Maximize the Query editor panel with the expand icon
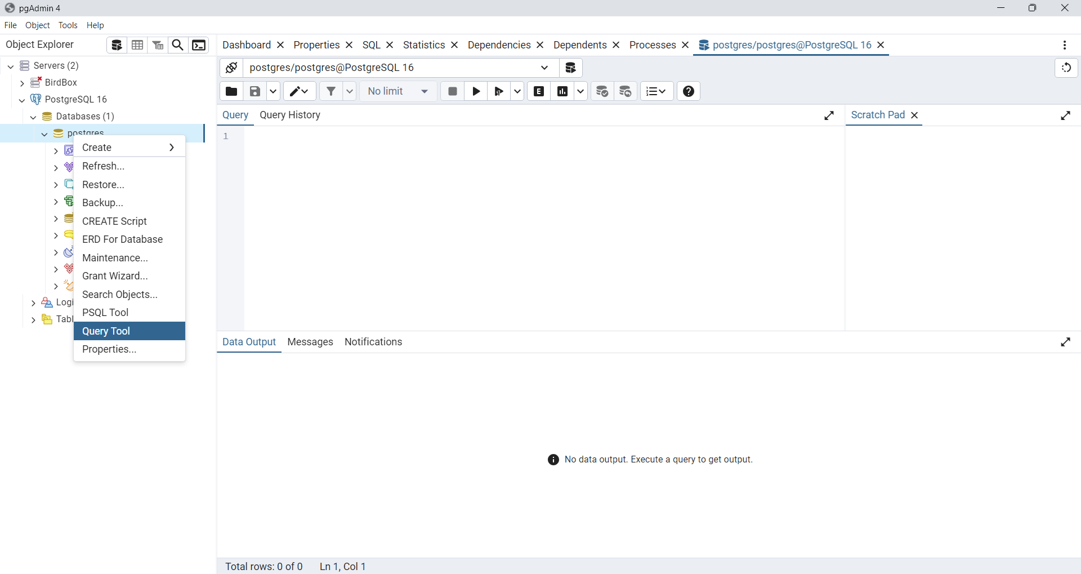1081x574 pixels. (x=829, y=115)
